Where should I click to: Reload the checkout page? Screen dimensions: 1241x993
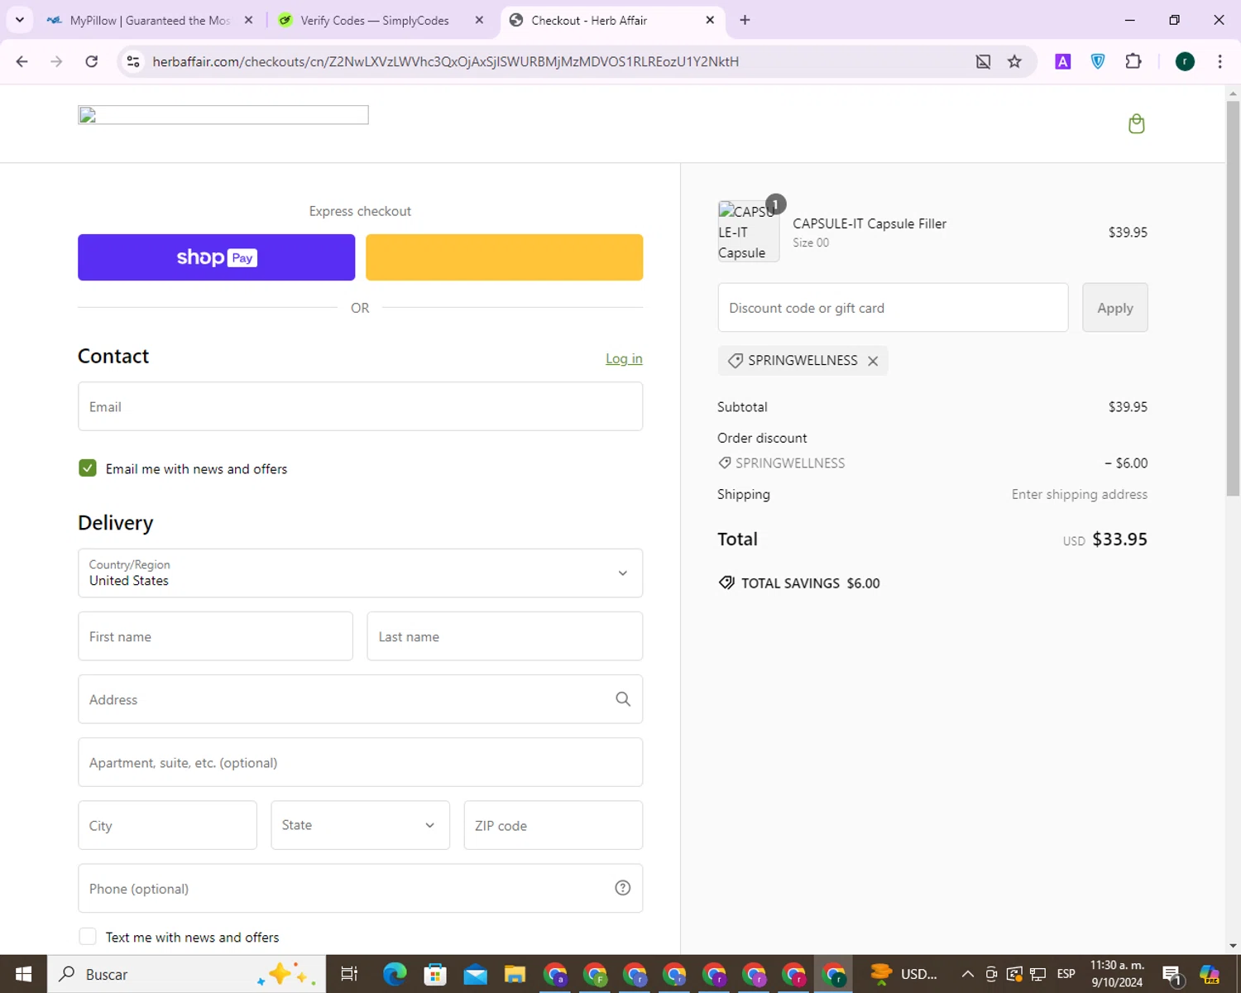92,61
